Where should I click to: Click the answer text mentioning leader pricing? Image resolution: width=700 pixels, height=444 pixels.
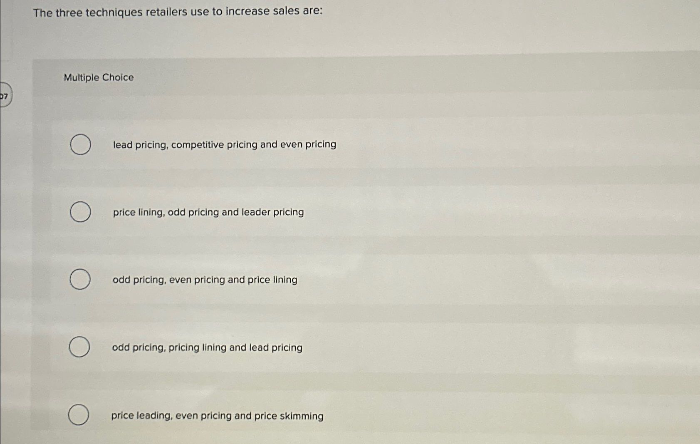[x=208, y=212]
